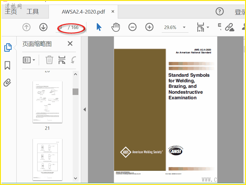This screenshot has height=185, width=246.
Task: Click the ANSI logo on the cover
Action: click(x=176, y=150)
